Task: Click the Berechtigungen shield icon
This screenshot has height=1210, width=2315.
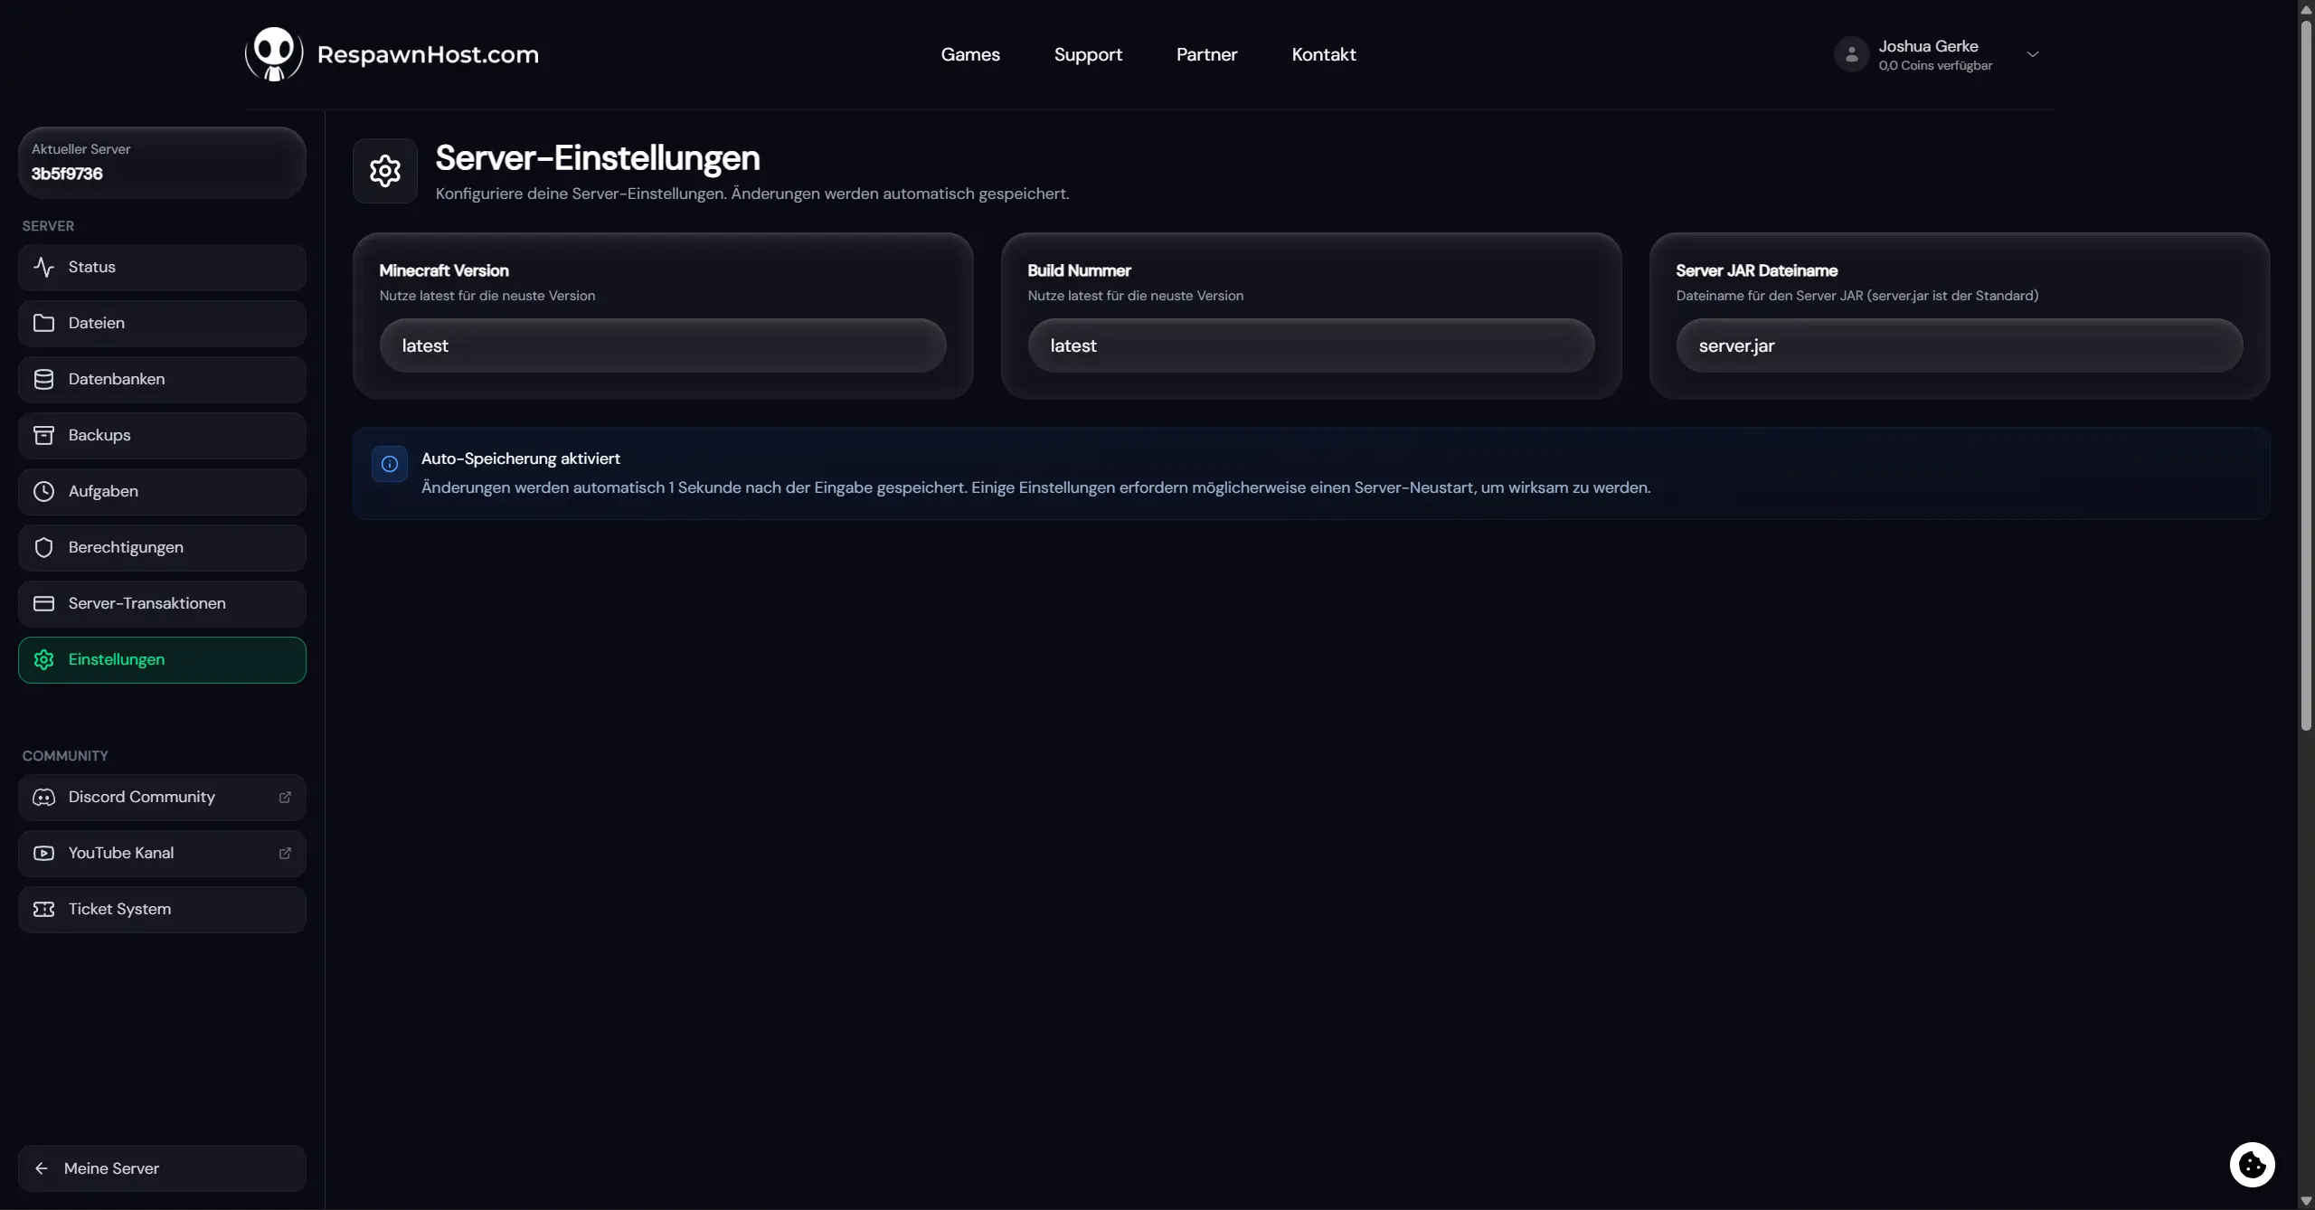Action: click(x=43, y=547)
